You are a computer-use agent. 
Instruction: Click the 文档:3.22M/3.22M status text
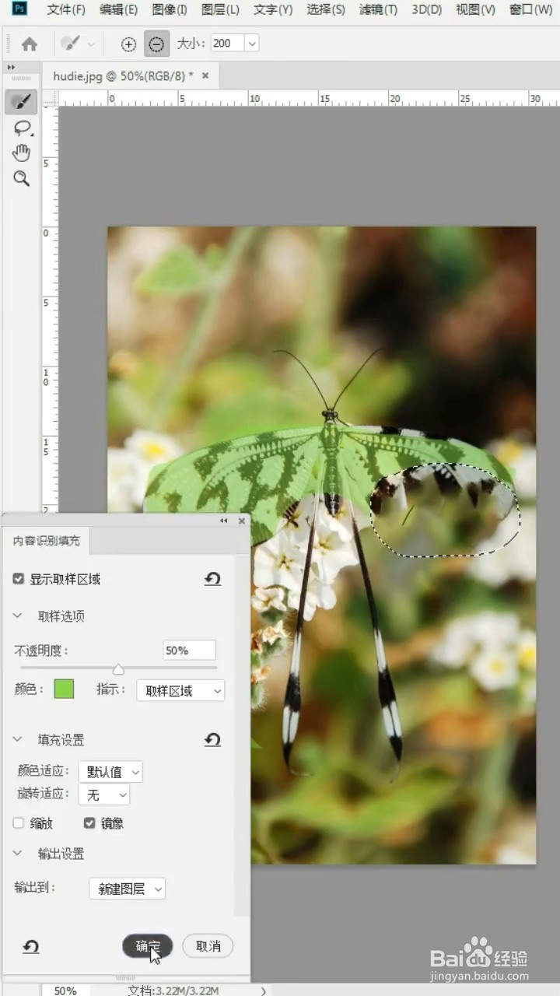tap(172, 991)
